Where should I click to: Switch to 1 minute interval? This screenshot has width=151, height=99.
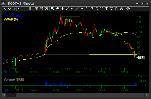click(x=87, y=9)
